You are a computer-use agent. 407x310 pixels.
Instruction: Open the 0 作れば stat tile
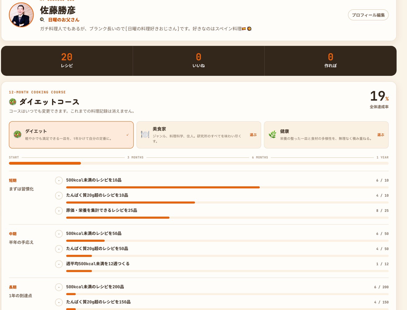330,61
